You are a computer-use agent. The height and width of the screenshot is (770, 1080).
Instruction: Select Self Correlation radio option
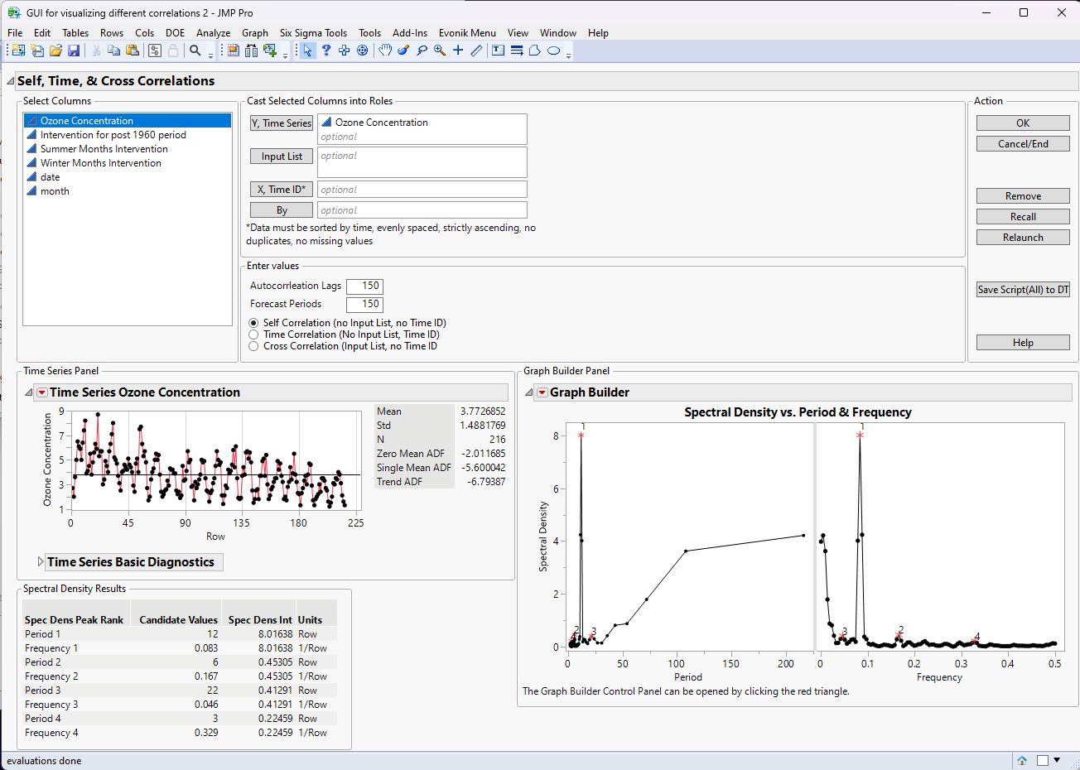click(254, 323)
